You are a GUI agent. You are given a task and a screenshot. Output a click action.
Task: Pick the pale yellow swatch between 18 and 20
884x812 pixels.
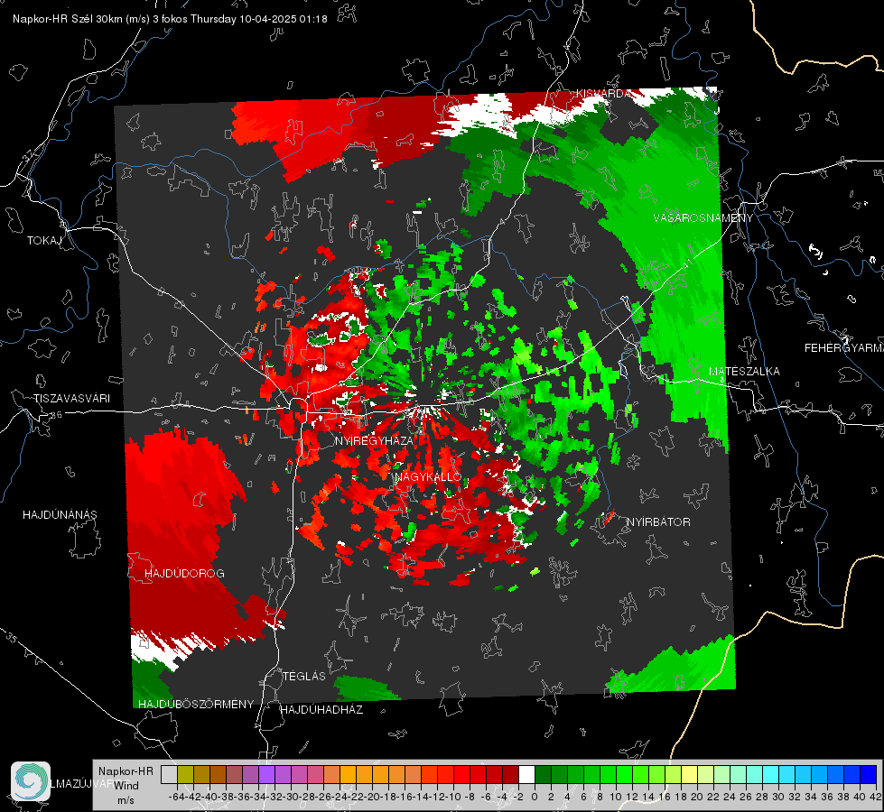(690, 774)
